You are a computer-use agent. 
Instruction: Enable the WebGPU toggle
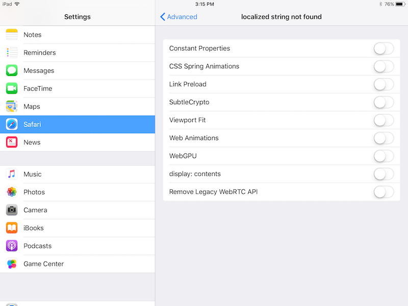[x=384, y=156]
